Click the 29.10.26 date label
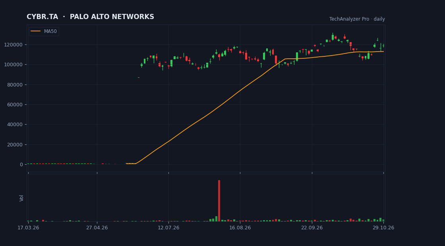Image resolution: width=445 pixels, height=246 pixels. (x=383, y=228)
